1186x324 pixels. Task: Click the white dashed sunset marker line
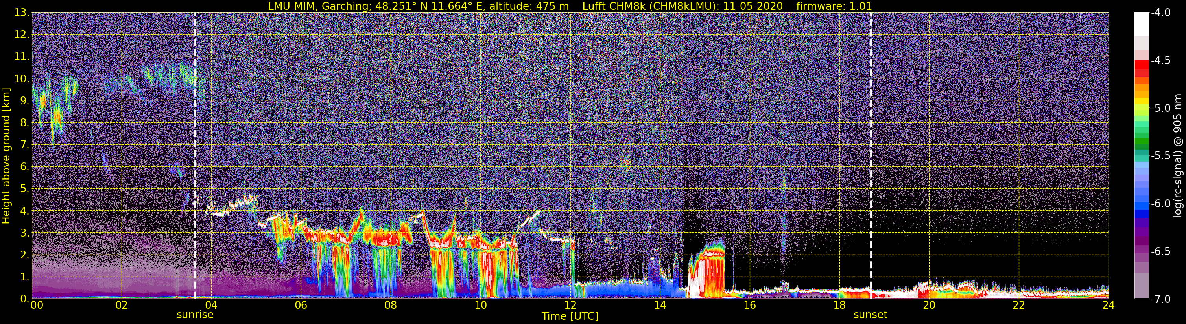point(871,155)
